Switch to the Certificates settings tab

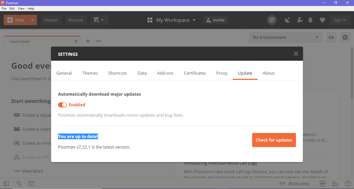(195, 73)
